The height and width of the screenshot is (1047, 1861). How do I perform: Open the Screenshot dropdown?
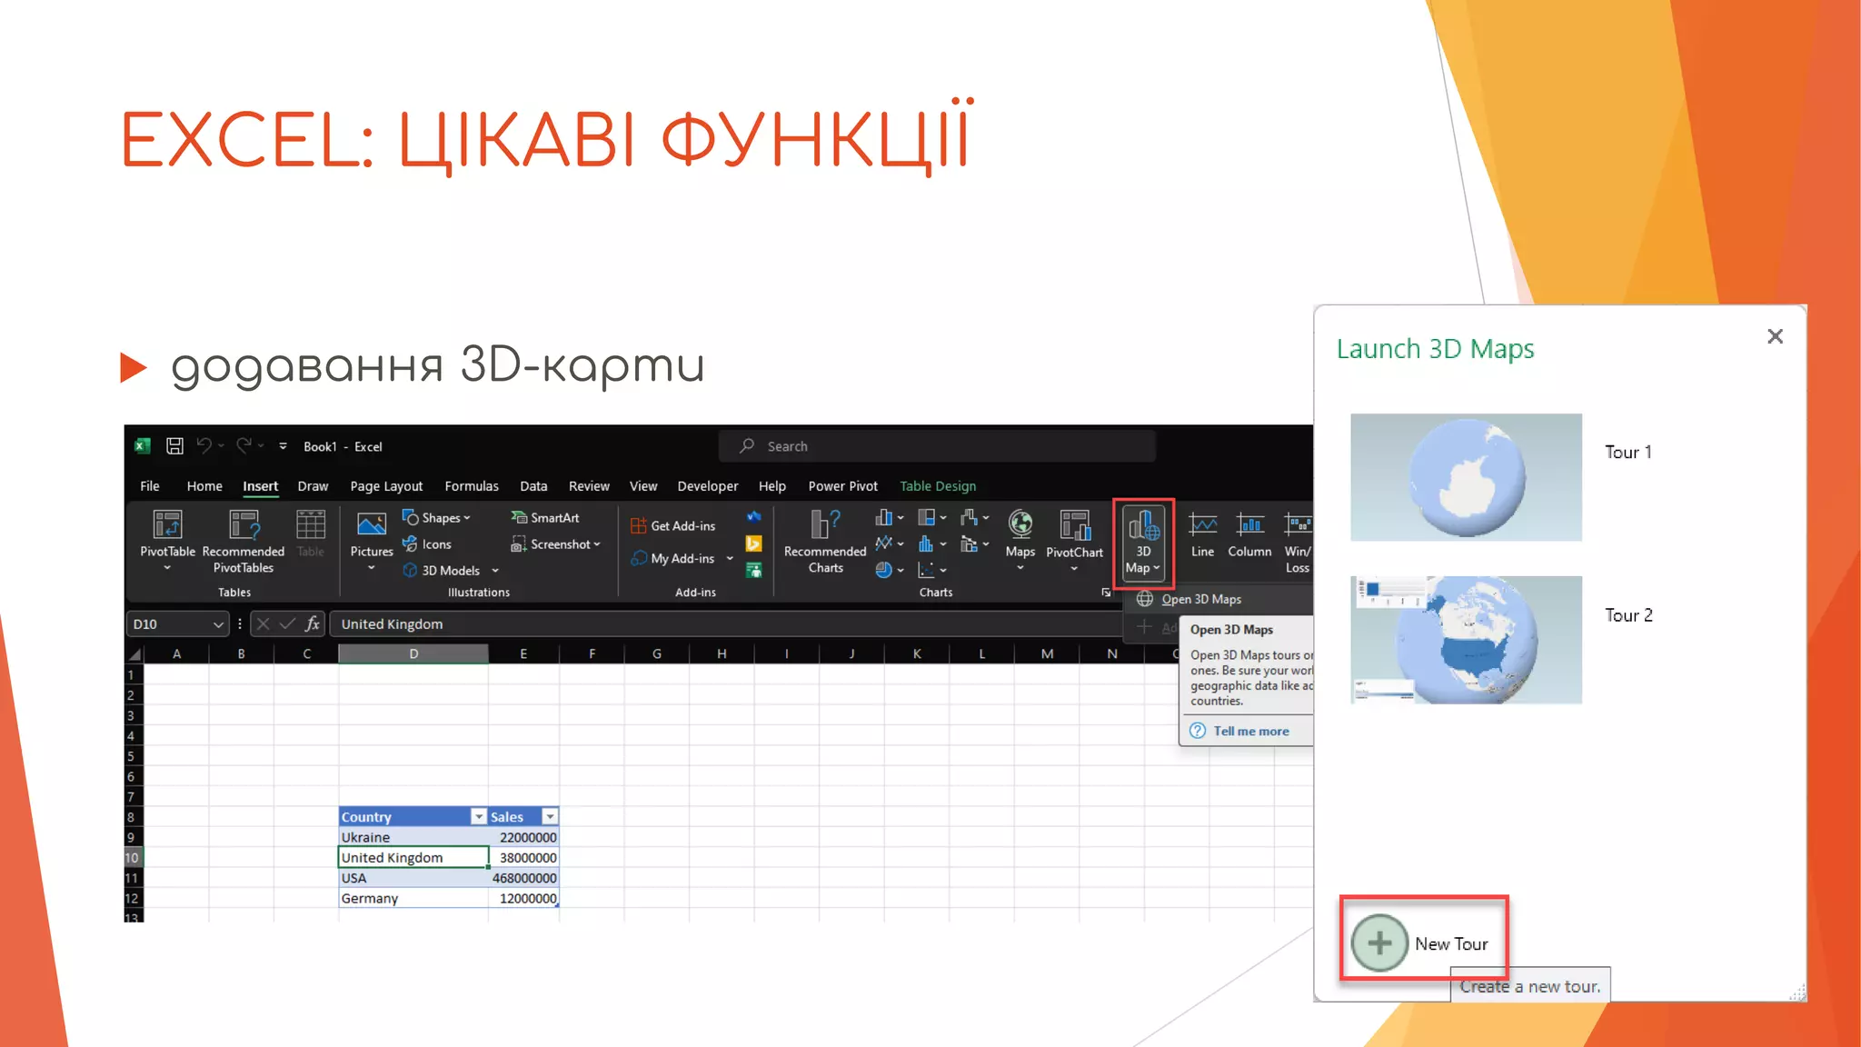(x=556, y=543)
